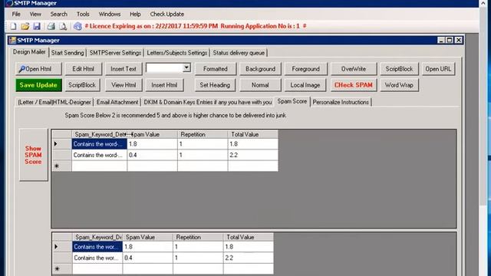Screen dimensions: 491x276
Task: Select Total Value 2.2 in lower grid
Action: click(249, 258)
